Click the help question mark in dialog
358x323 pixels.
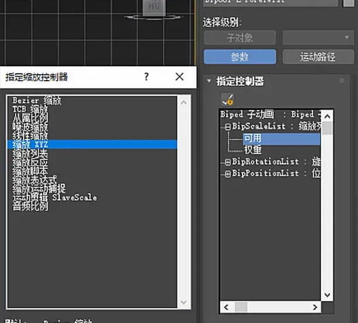coord(147,77)
